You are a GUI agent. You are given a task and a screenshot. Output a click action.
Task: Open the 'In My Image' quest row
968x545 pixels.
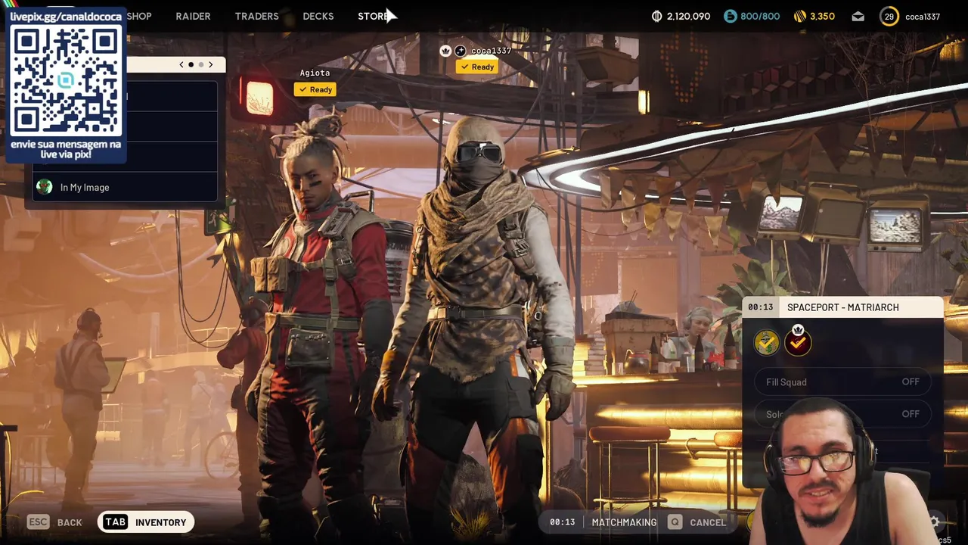coord(125,187)
